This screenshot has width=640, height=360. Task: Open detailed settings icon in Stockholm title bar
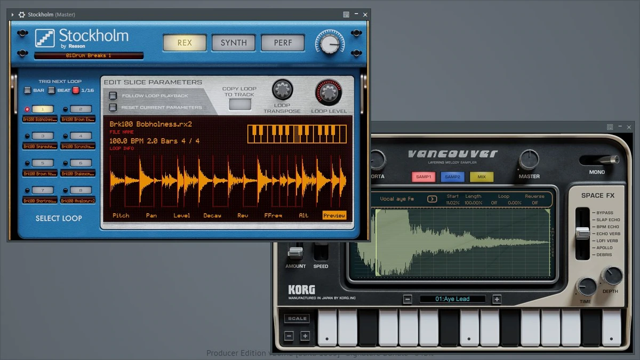click(x=346, y=15)
